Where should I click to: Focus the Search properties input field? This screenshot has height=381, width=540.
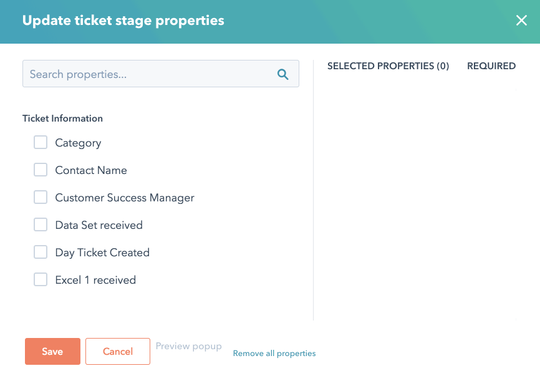pos(150,74)
